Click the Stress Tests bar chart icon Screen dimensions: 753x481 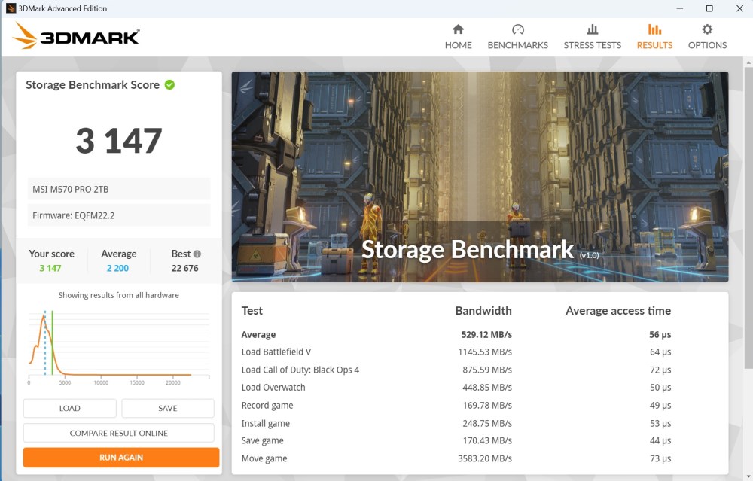(x=593, y=29)
